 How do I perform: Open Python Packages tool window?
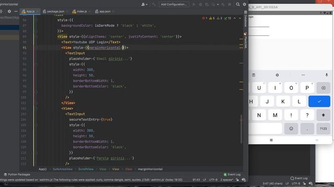coord(17,175)
